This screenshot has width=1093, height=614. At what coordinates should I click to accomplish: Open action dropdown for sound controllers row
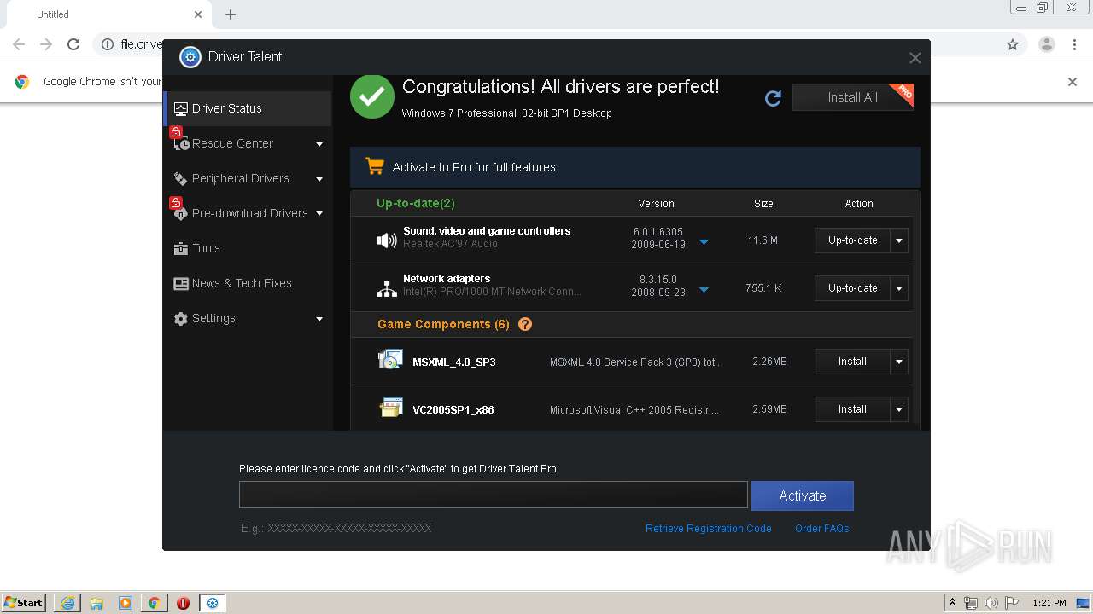click(x=899, y=240)
